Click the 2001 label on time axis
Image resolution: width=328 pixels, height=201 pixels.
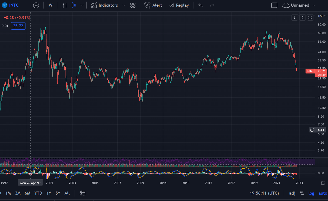(x=49, y=183)
